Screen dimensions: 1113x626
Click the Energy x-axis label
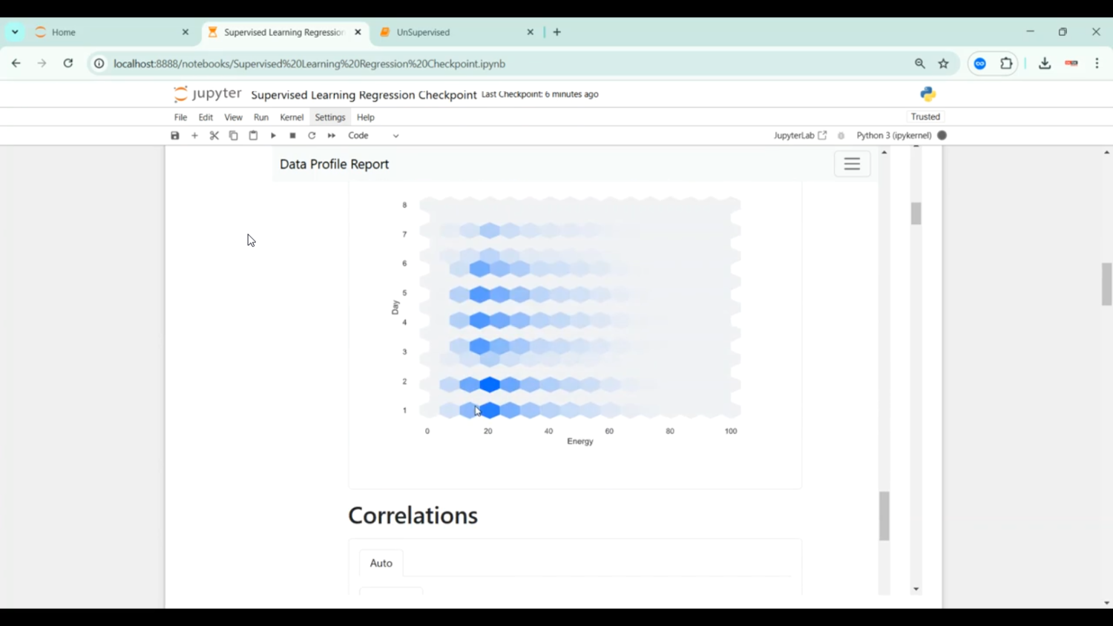pyautogui.click(x=580, y=441)
